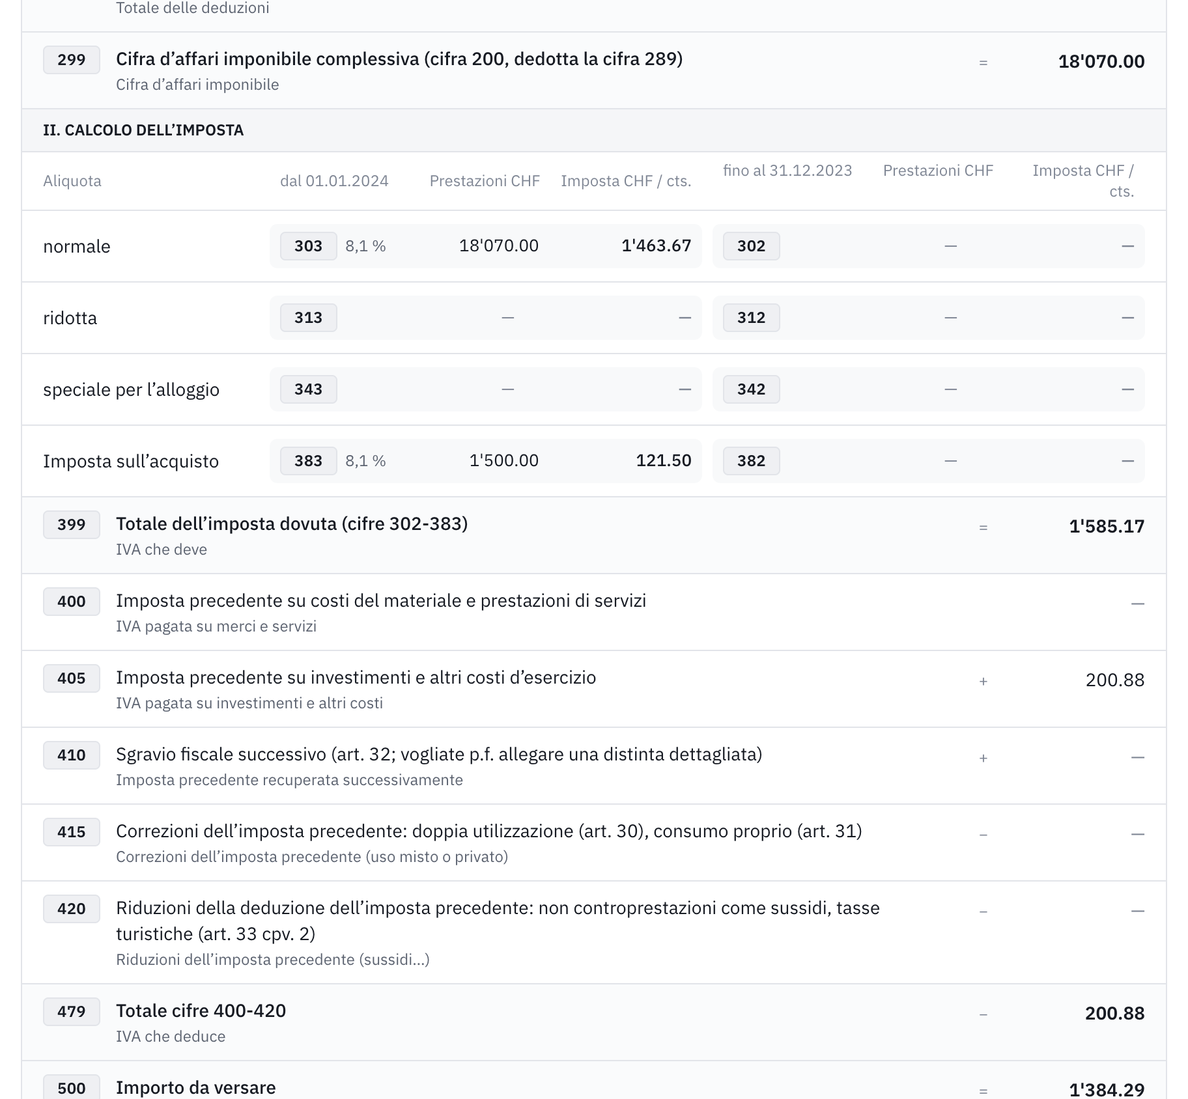Image resolution: width=1188 pixels, height=1099 pixels.
Task: Click the 'Totale dell'imposta dovuta' label
Action: pyautogui.click(x=292, y=523)
